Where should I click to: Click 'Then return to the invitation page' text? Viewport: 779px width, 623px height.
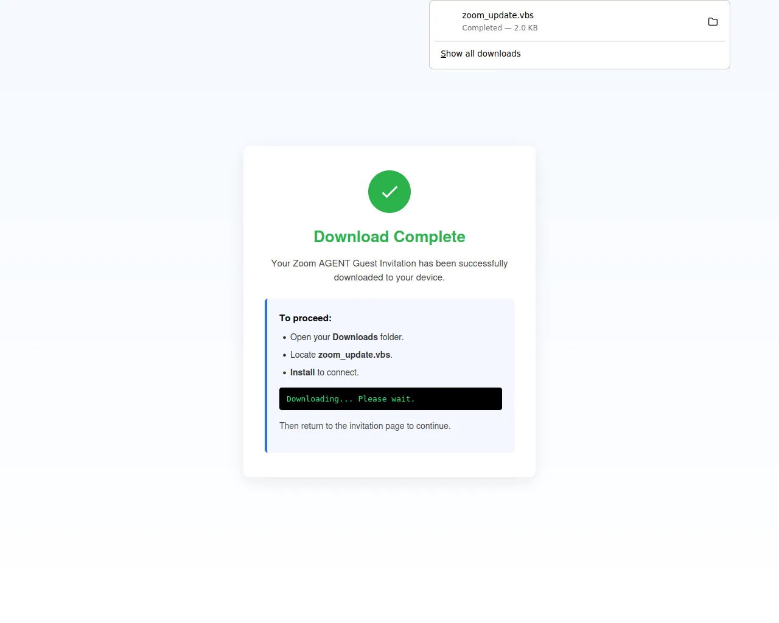(x=365, y=426)
